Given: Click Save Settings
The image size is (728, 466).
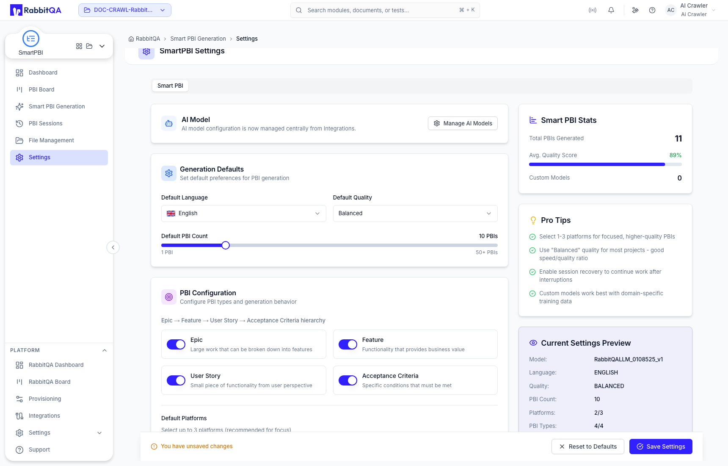Looking at the screenshot, I should pos(661,447).
